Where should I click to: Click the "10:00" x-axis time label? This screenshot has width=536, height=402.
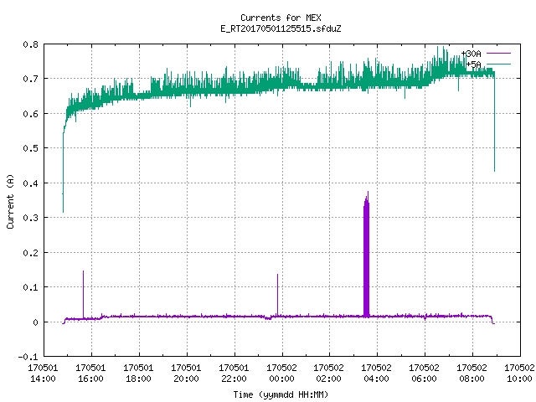519,379
